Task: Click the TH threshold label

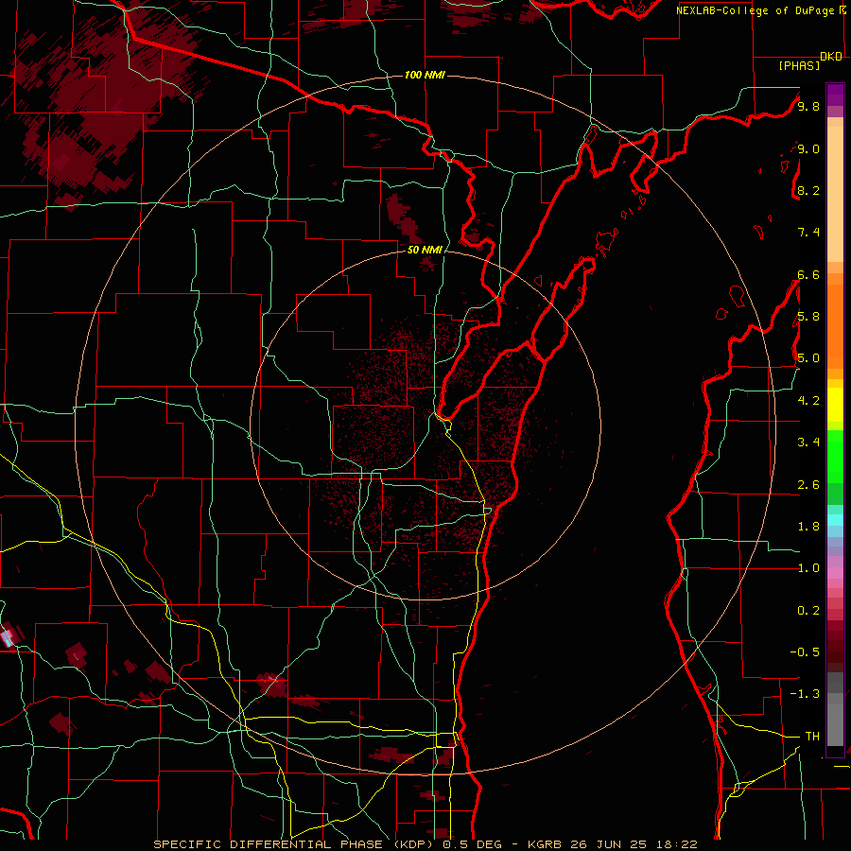Action: pyautogui.click(x=812, y=737)
